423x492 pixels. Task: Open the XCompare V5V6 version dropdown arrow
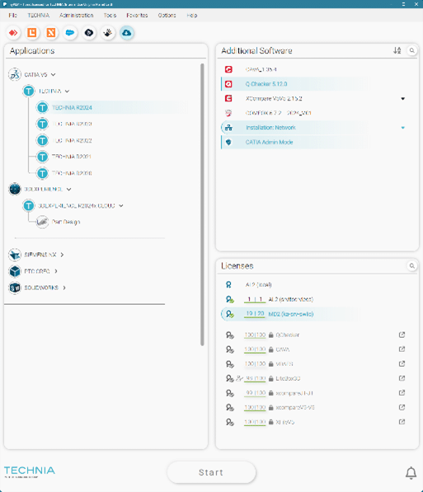pyautogui.click(x=403, y=99)
